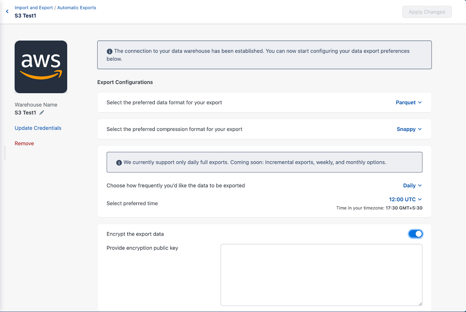Click the AWS logo image
The height and width of the screenshot is (312, 466).
point(41,67)
